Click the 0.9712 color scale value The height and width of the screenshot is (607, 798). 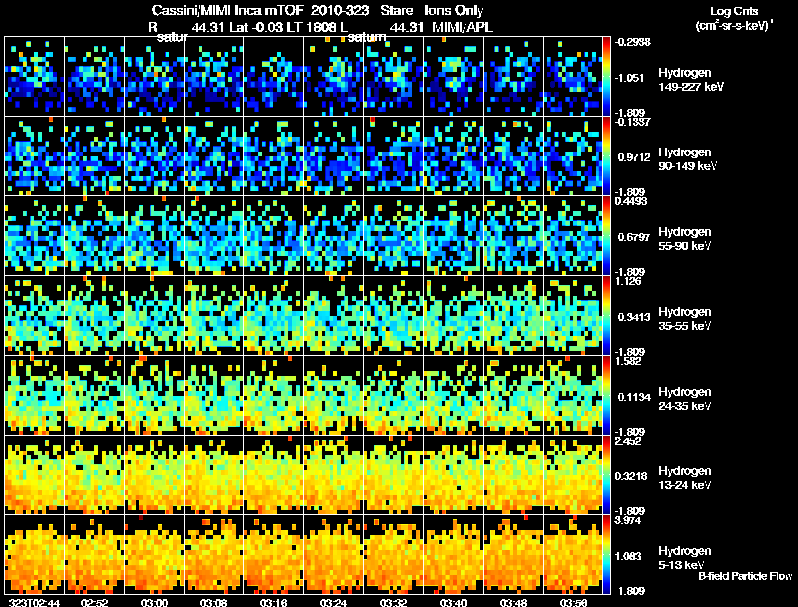(x=634, y=157)
